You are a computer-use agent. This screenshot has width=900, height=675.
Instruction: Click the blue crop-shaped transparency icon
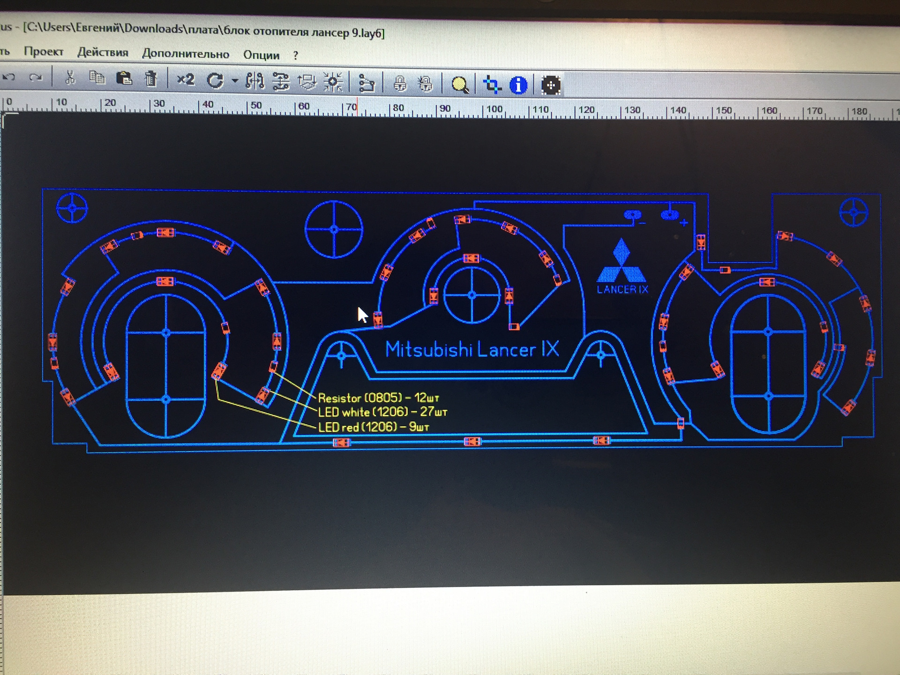click(492, 85)
